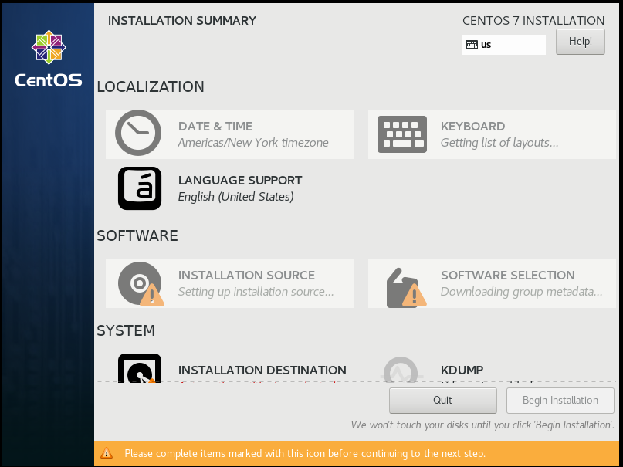Open Language Support á icon
The width and height of the screenshot is (623, 467).
pyautogui.click(x=140, y=188)
